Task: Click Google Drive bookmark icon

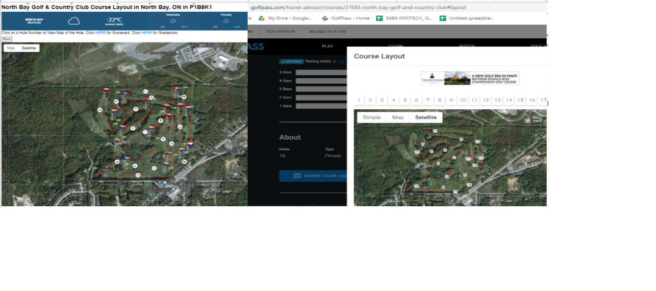Action: 262,18
